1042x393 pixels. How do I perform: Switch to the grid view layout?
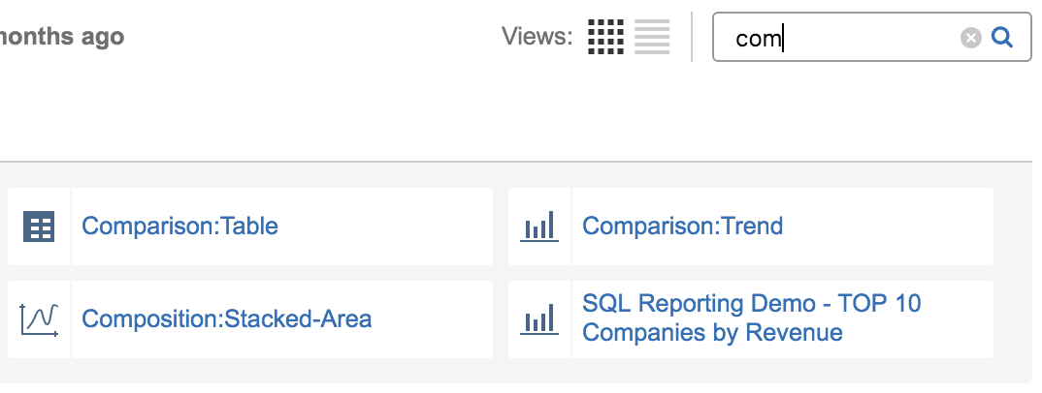(x=606, y=37)
